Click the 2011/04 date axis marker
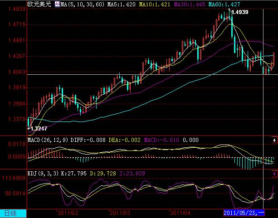This screenshot has height=218, width=278. 180,213
